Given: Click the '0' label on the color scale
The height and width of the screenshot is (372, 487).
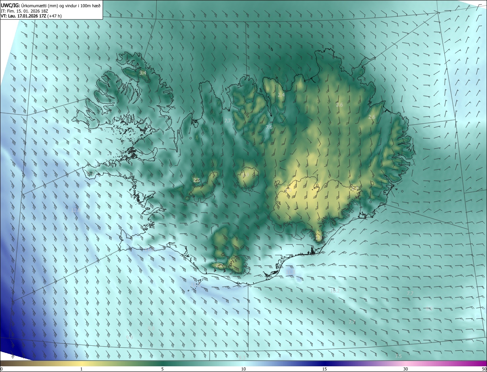Looking at the screenshot, I should [1, 369].
